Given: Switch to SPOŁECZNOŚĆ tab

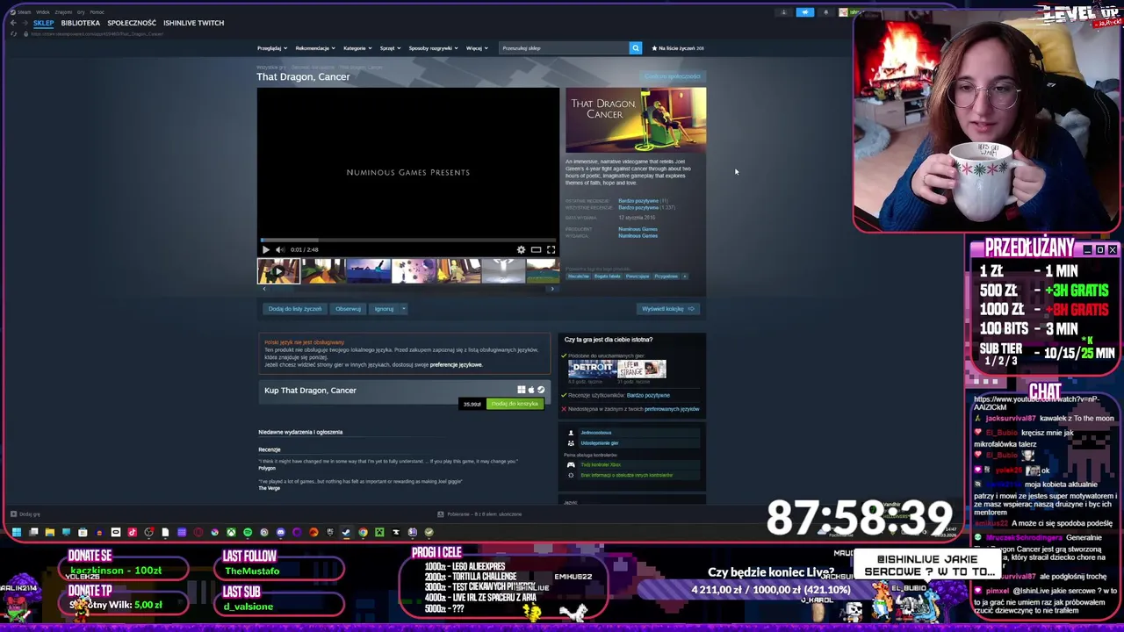Looking at the screenshot, I should 132,23.
